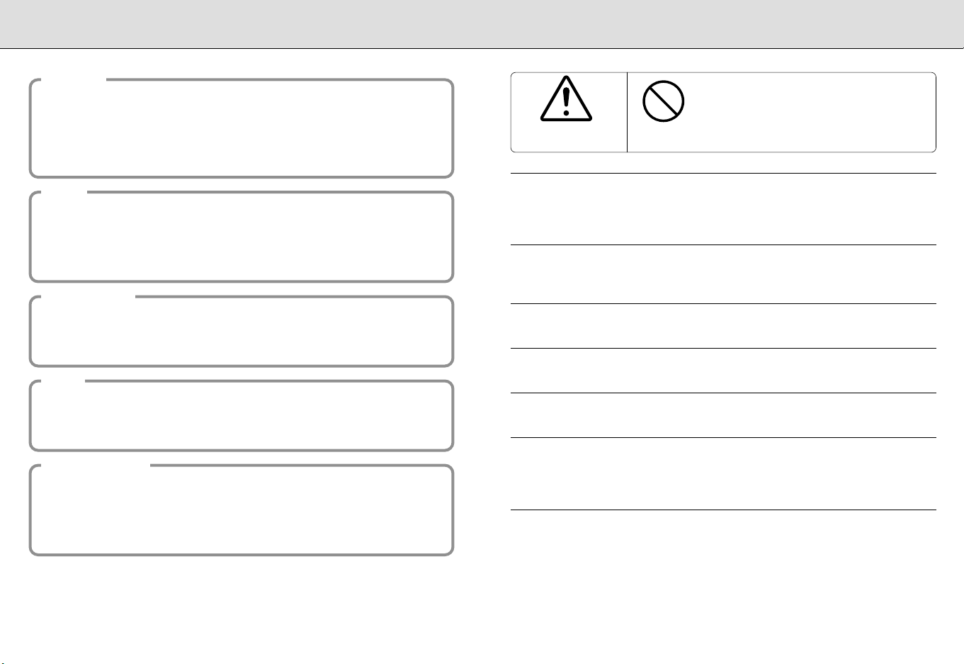The width and height of the screenshot is (964, 664).
Task: Click third ruled row under warning box
Action: [x=723, y=326]
